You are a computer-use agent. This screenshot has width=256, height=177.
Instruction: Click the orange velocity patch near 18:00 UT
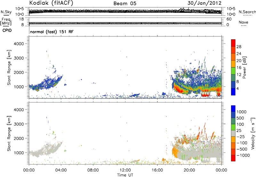[x=175, y=151]
